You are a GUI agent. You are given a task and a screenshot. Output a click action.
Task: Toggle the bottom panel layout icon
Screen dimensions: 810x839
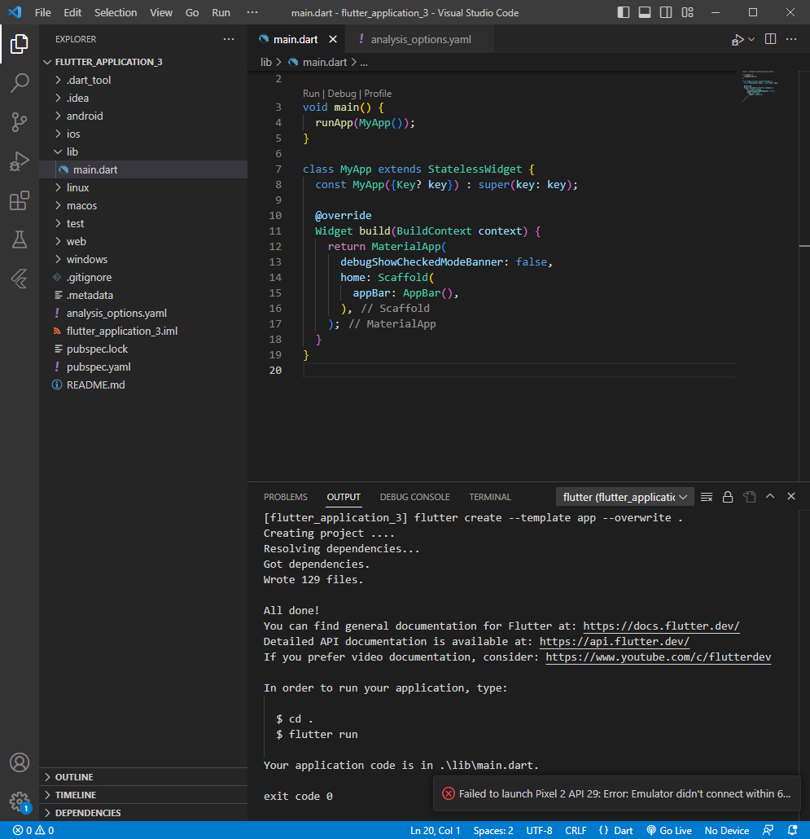pos(645,12)
